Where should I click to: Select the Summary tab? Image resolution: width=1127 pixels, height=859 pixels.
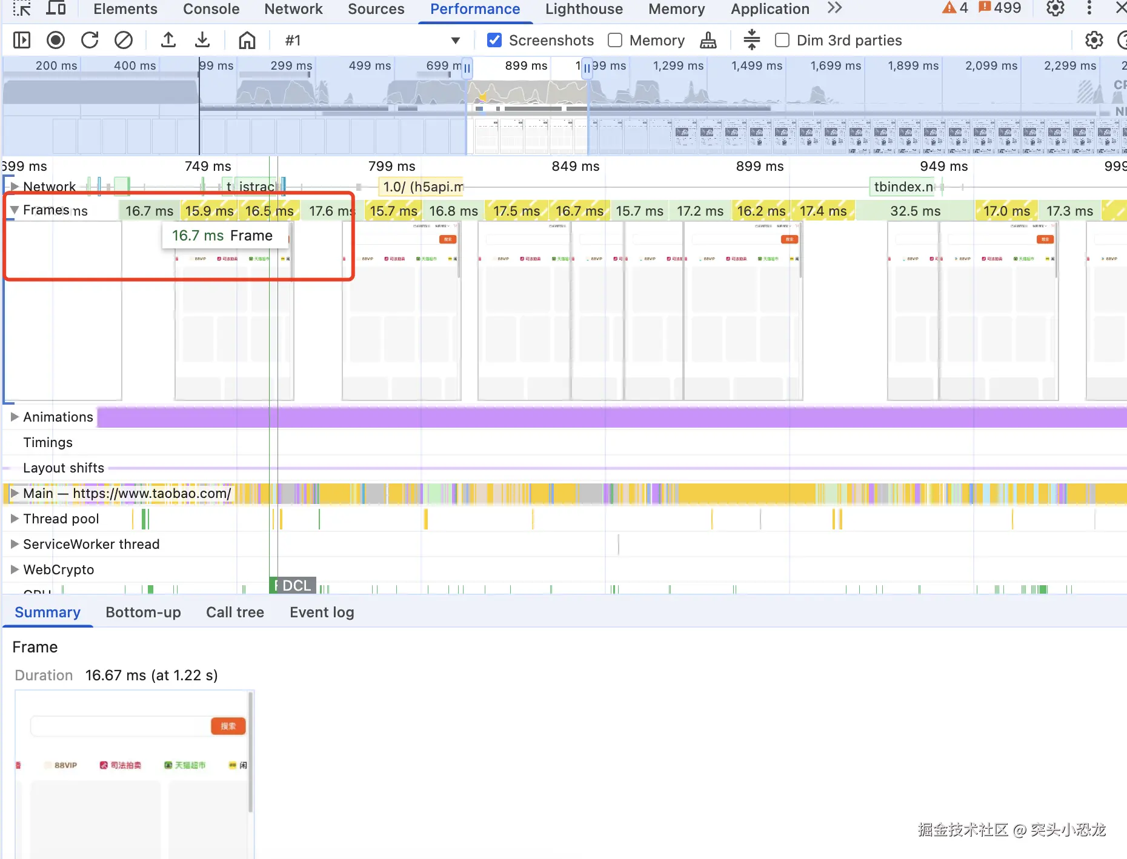[x=48, y=612]
